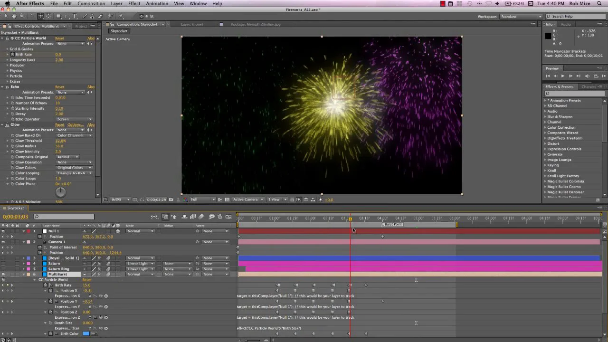
Task: Switch to Footage MemphisSkyline.jpg tab
Action: [x=256, y=24]
